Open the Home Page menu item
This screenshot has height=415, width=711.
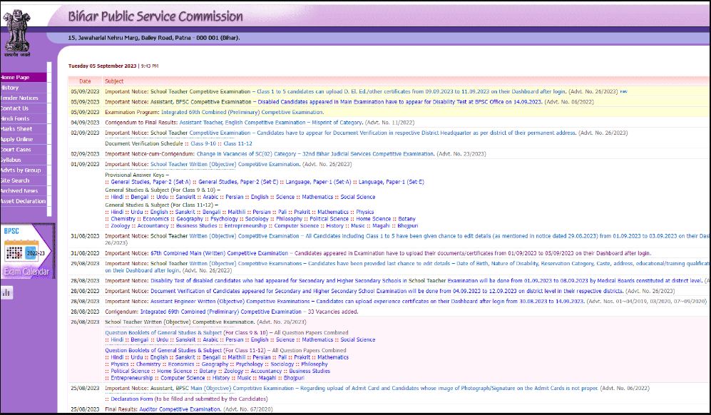click(16, 77)
